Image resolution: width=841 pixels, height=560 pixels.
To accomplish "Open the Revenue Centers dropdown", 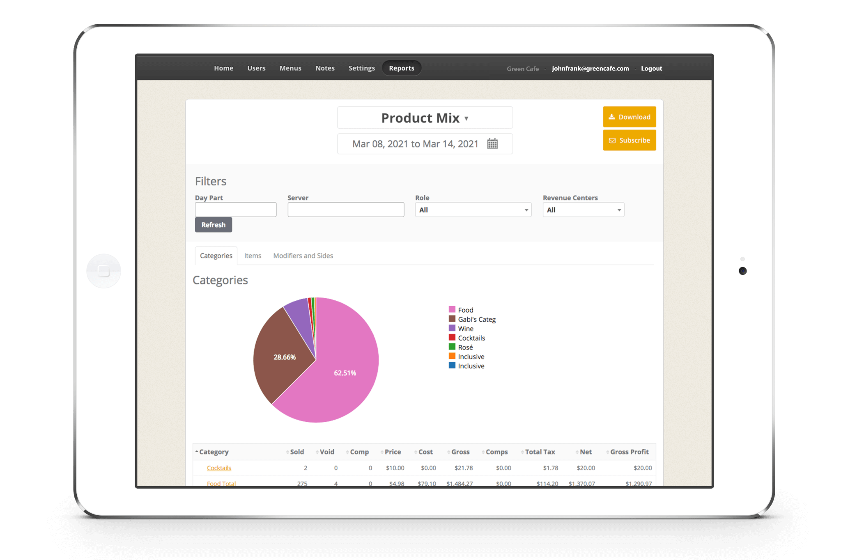I will (x=583, y=210).
